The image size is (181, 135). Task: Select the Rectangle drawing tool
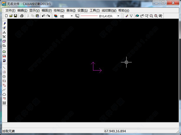pos(4,81)
